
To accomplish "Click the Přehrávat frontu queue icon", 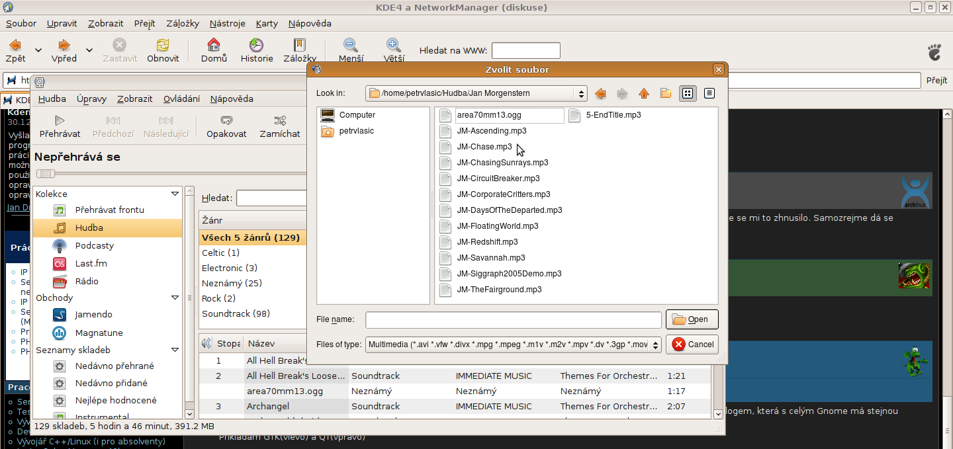I will tap(60, 210).
